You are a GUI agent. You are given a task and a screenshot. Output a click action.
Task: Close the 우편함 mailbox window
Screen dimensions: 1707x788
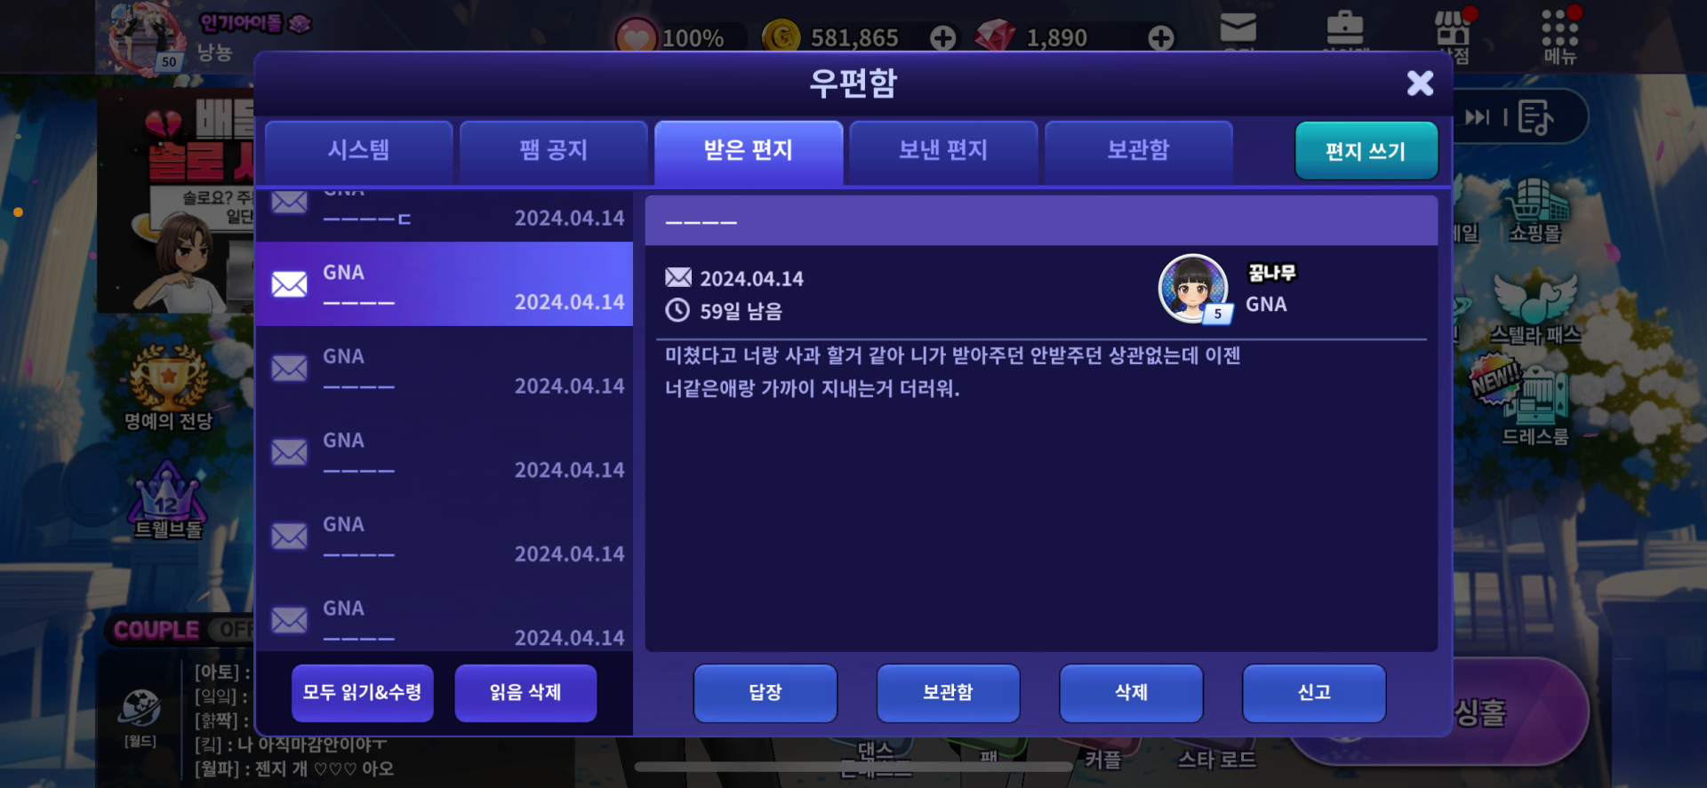click(1420, 84)
